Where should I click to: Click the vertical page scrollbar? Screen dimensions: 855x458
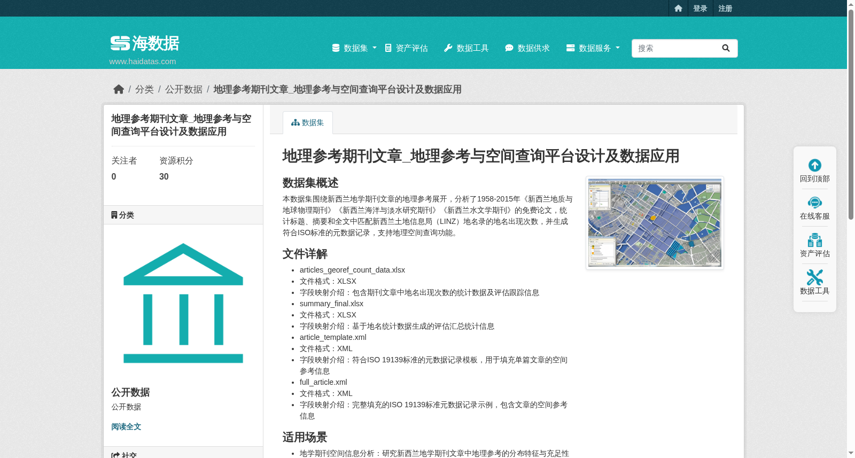pos(851,115)
